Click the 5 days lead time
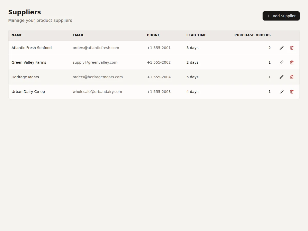 [x=192, y=77]
